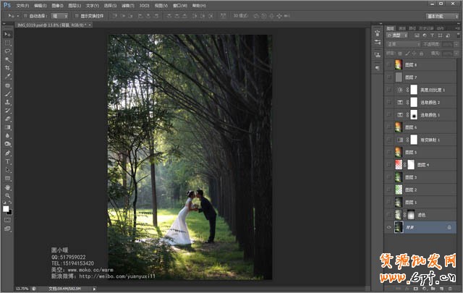
Task: Select the Hand tool in the toolbox
Action: tap(8, 187)
